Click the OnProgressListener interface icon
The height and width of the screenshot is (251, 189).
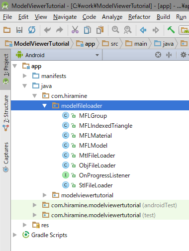pyautogui.click(x=66, y=175)
